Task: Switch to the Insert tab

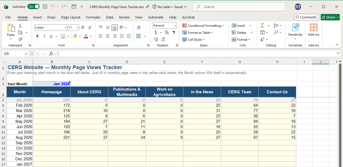Action: [x=37, y=17]
